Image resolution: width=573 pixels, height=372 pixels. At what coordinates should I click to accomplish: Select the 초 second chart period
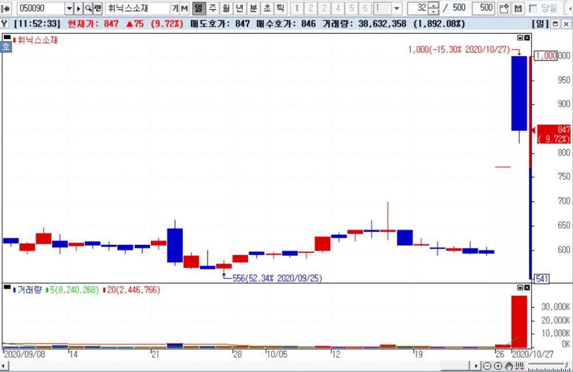click(266, 8)
